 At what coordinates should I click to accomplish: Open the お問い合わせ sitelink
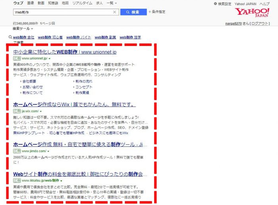click(x=33, y=87)
